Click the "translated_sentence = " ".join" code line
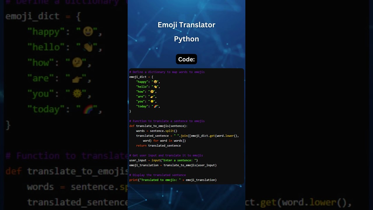Screen dimensions: 373x210 click(187, 136)
